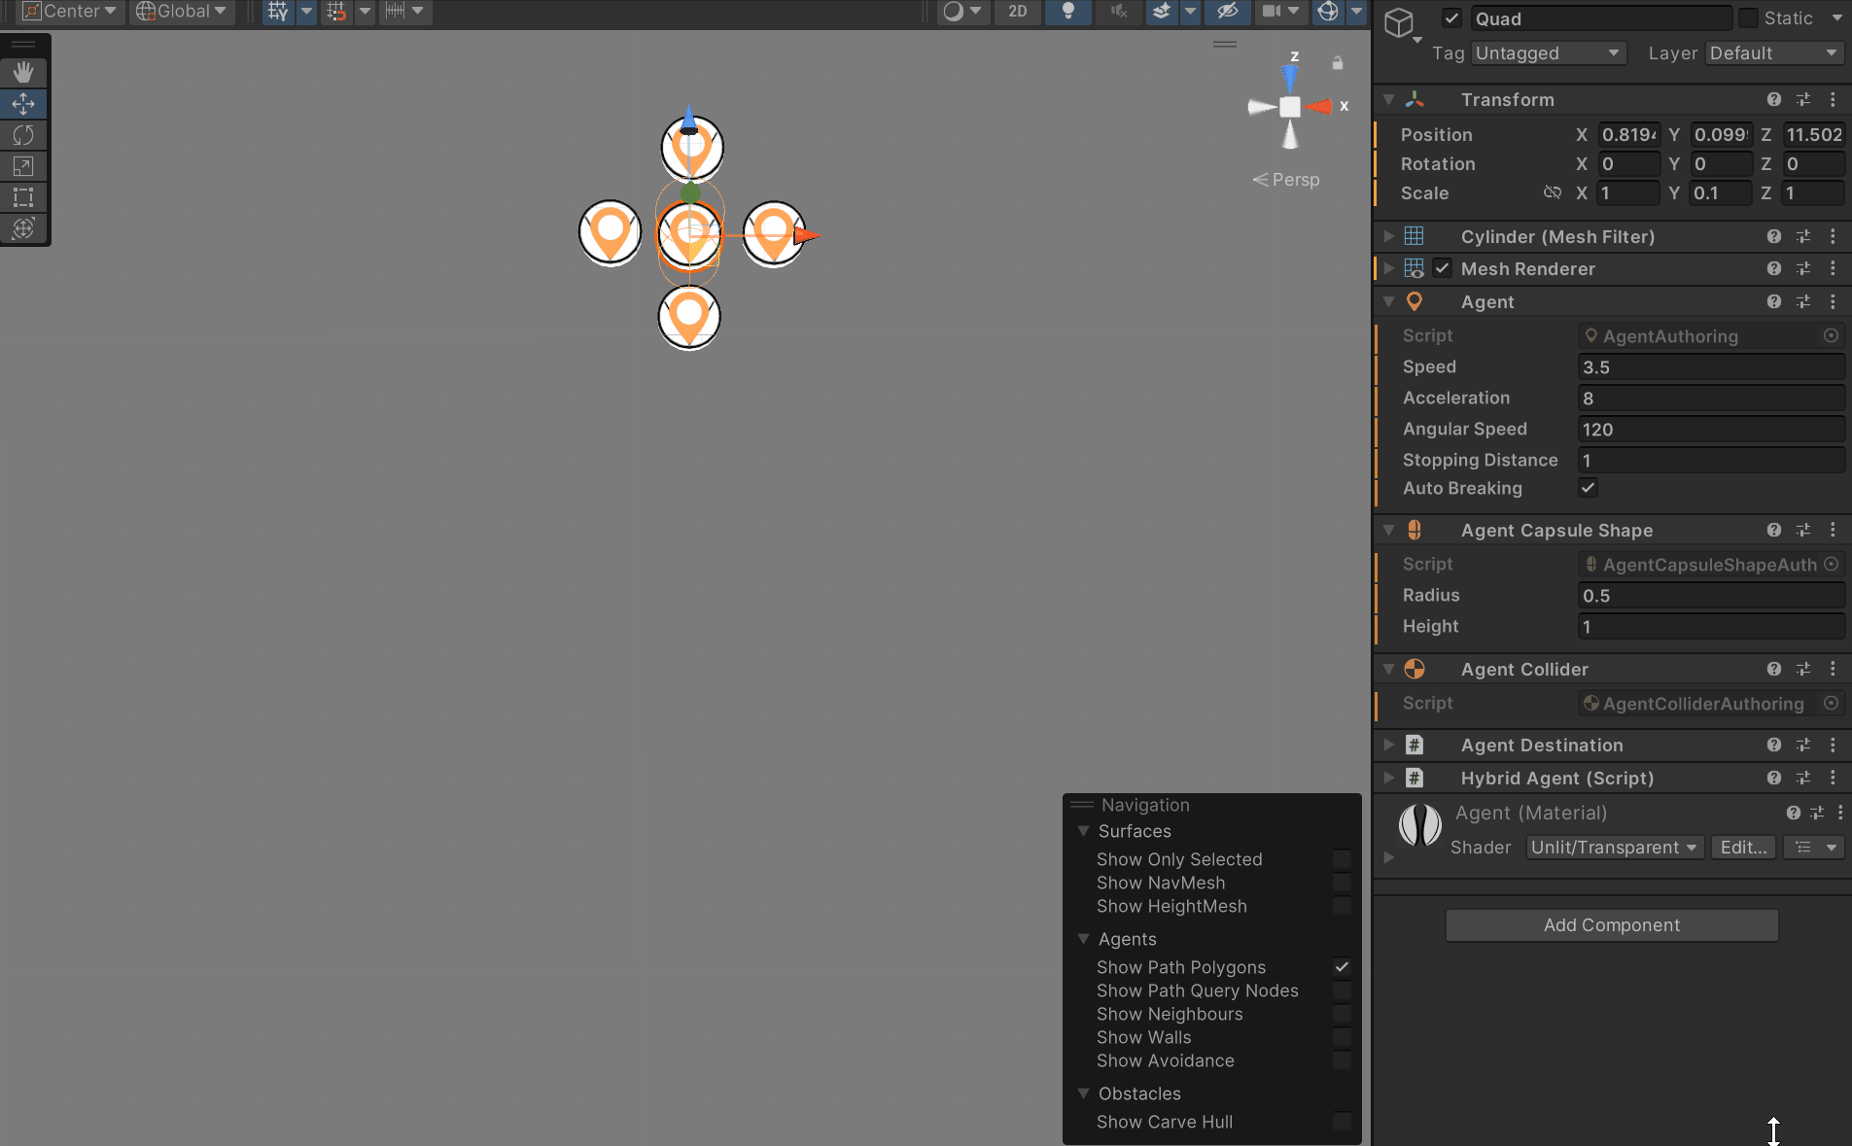1852x1146 pixels.
Task: Select the Transform tool
Action: point(23,227)
